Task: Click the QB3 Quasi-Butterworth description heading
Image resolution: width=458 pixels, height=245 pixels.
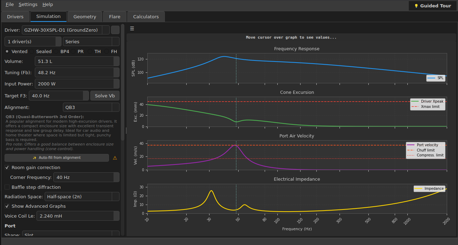Action: click(45, 117)
